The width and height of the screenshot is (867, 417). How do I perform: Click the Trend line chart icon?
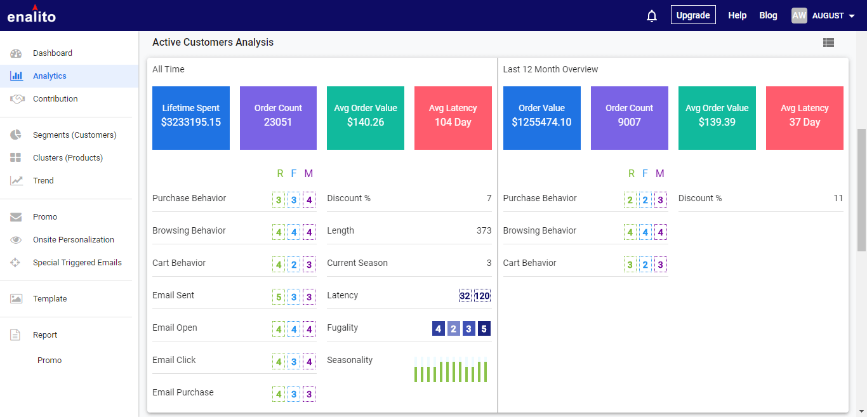click(17, 181)
